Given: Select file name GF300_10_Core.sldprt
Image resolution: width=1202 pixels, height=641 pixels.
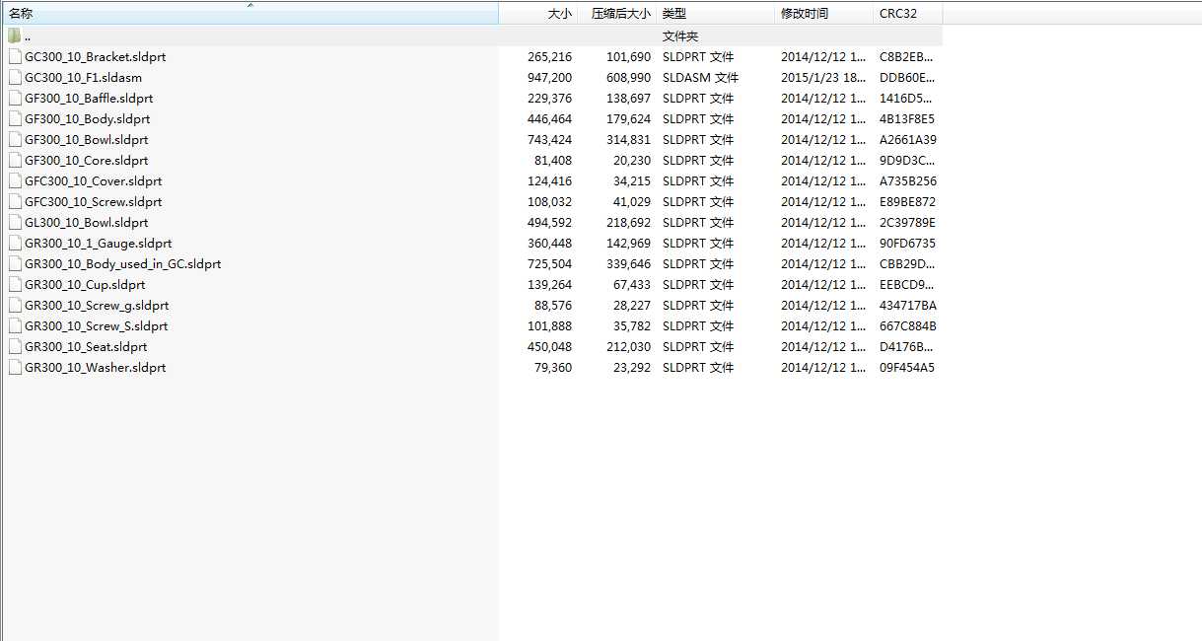Looking at the screenshot, I should tap(87, 160).
